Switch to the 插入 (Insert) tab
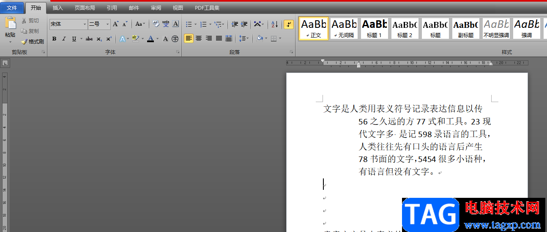The width and height of the screenshot is (547, 232). (x=58, y=8)
